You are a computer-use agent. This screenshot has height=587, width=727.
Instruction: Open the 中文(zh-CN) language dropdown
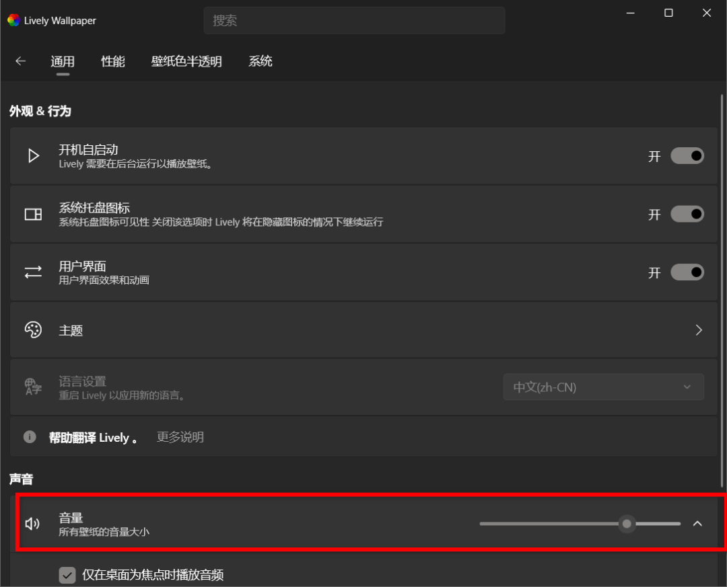coord(604,387)
